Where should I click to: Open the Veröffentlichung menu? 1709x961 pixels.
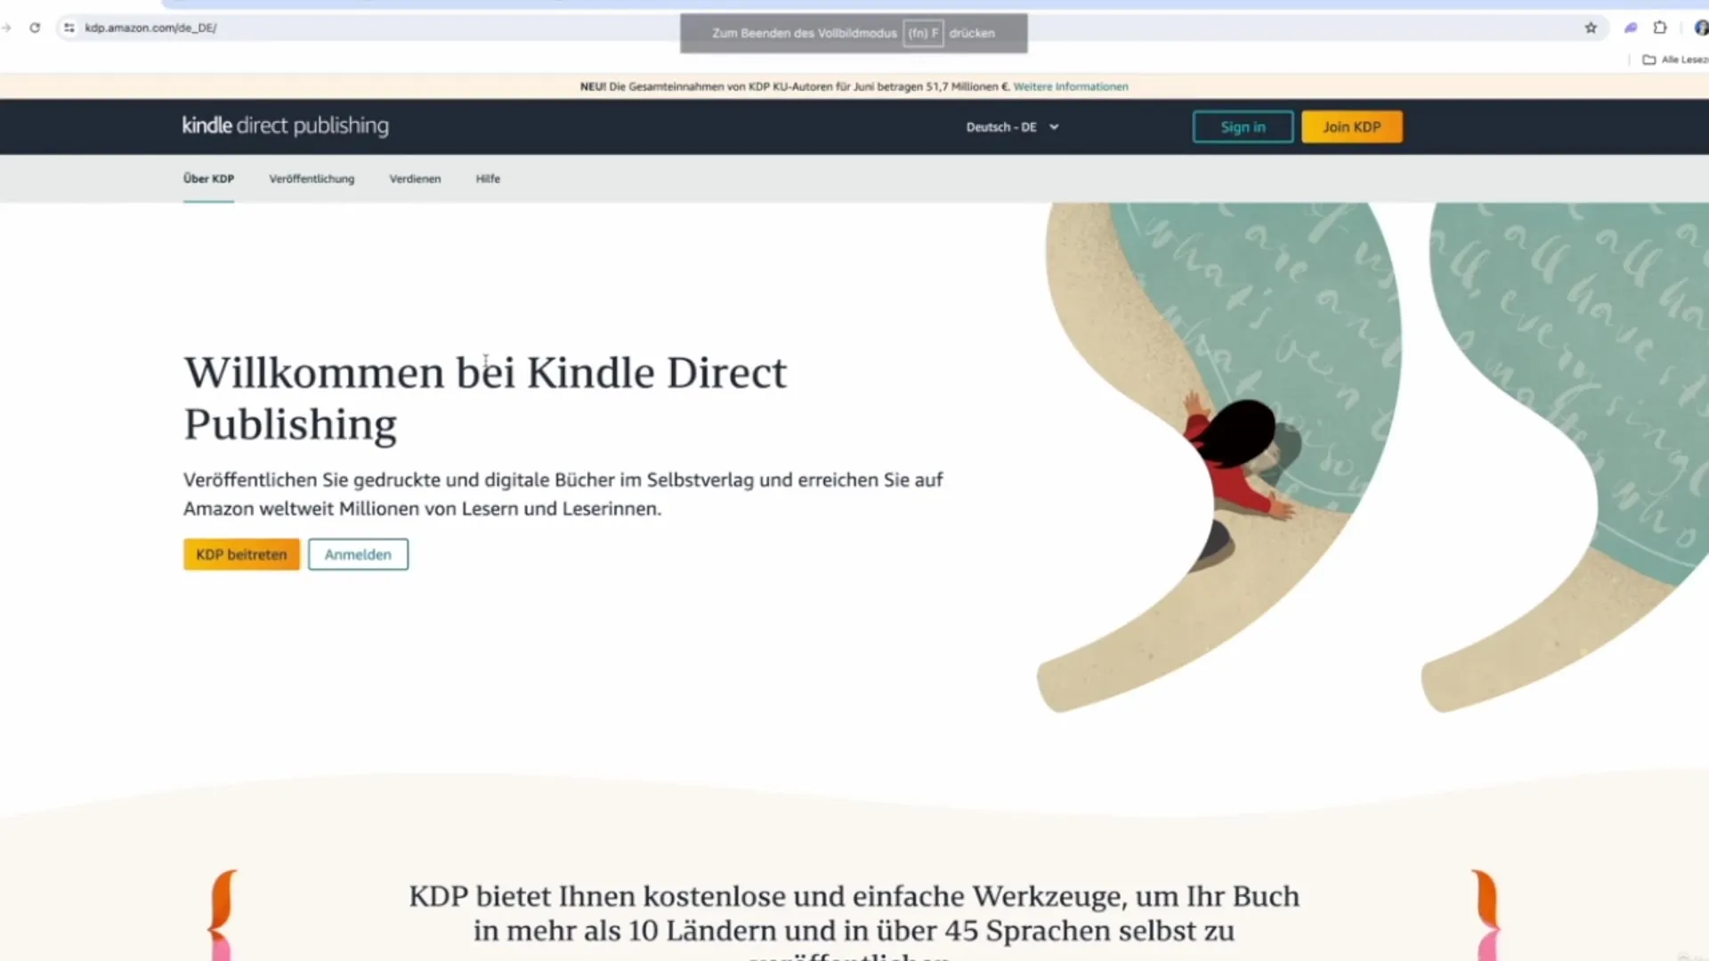point(312,179)
